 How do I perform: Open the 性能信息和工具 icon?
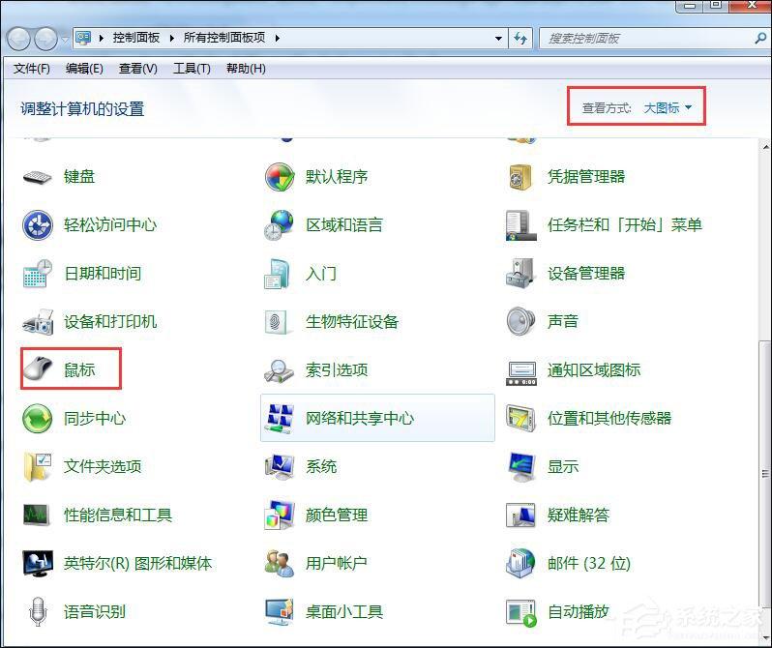coord(37,515)
